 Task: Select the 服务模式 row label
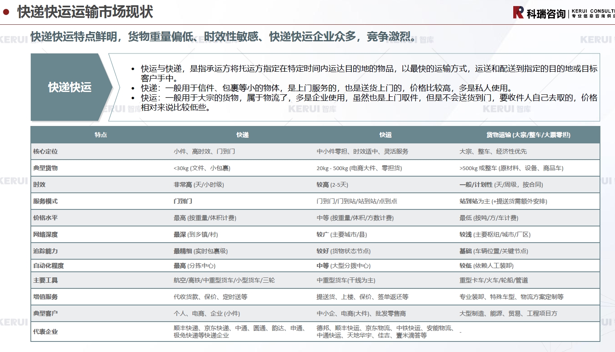click(45, 201)
